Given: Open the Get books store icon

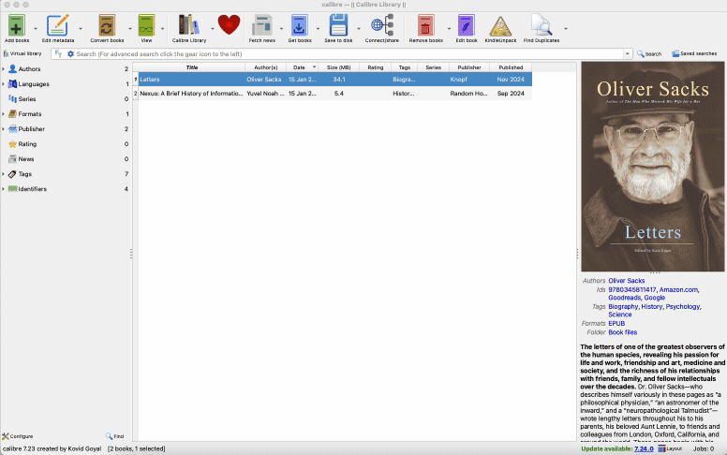Looking at the screenshot, I should [x=300, y=25].
